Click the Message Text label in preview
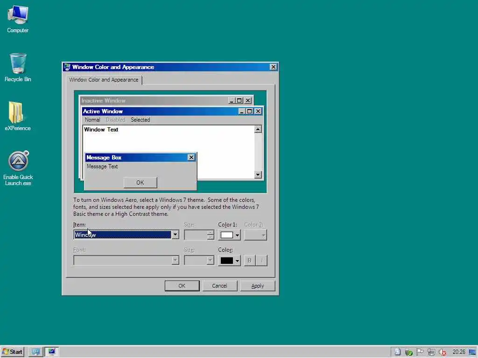 [x=102, y=166]
